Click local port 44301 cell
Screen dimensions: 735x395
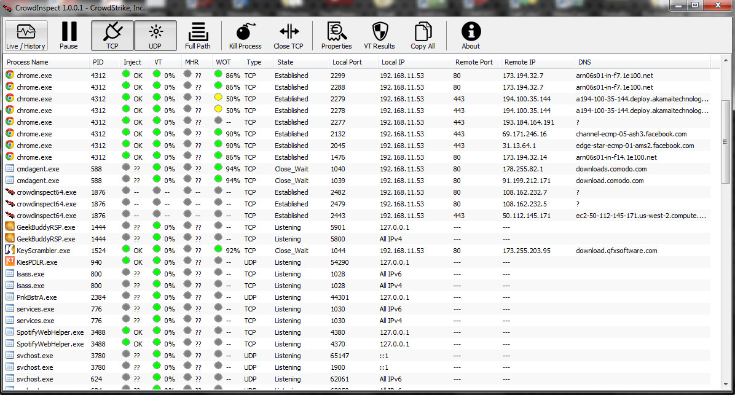tap(339, 297)
